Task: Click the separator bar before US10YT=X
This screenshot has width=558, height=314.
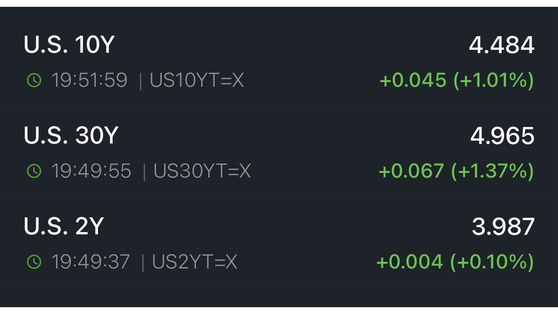Action: [140, 80]
